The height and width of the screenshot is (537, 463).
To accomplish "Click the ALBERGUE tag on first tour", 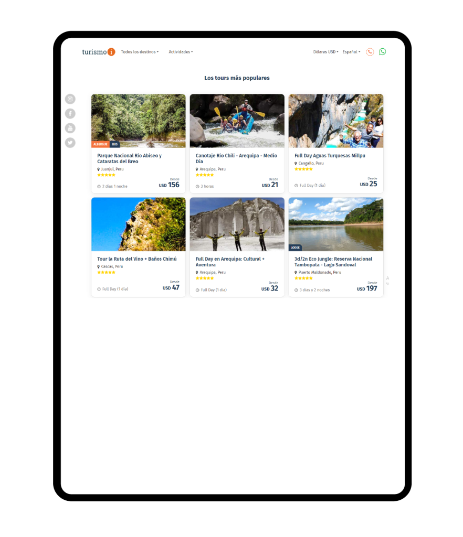I will tap(100, 144).
